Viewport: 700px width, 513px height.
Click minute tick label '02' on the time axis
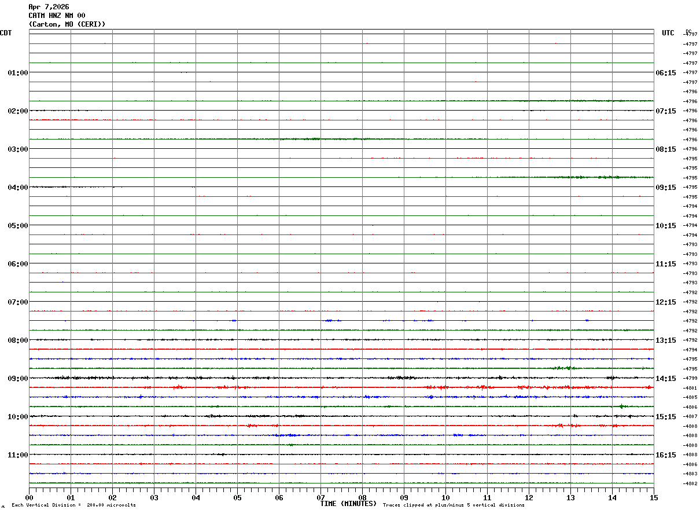pyautogui.click(x=112, y=498)
